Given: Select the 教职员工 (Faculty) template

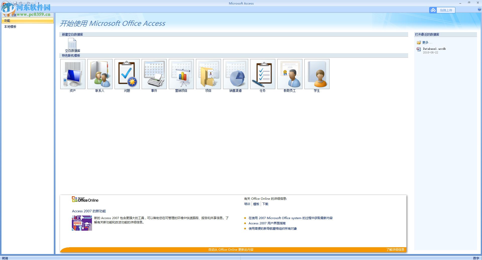Looking at the screenshot, I should [x=290, y=74].
